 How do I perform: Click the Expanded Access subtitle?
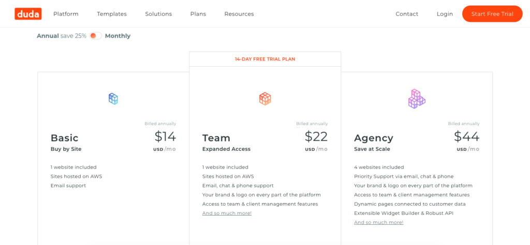coord(227,149)
